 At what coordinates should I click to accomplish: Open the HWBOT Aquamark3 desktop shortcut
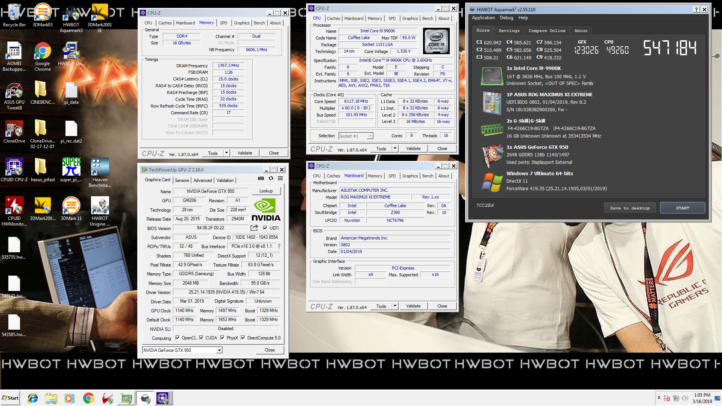[71, 18]
